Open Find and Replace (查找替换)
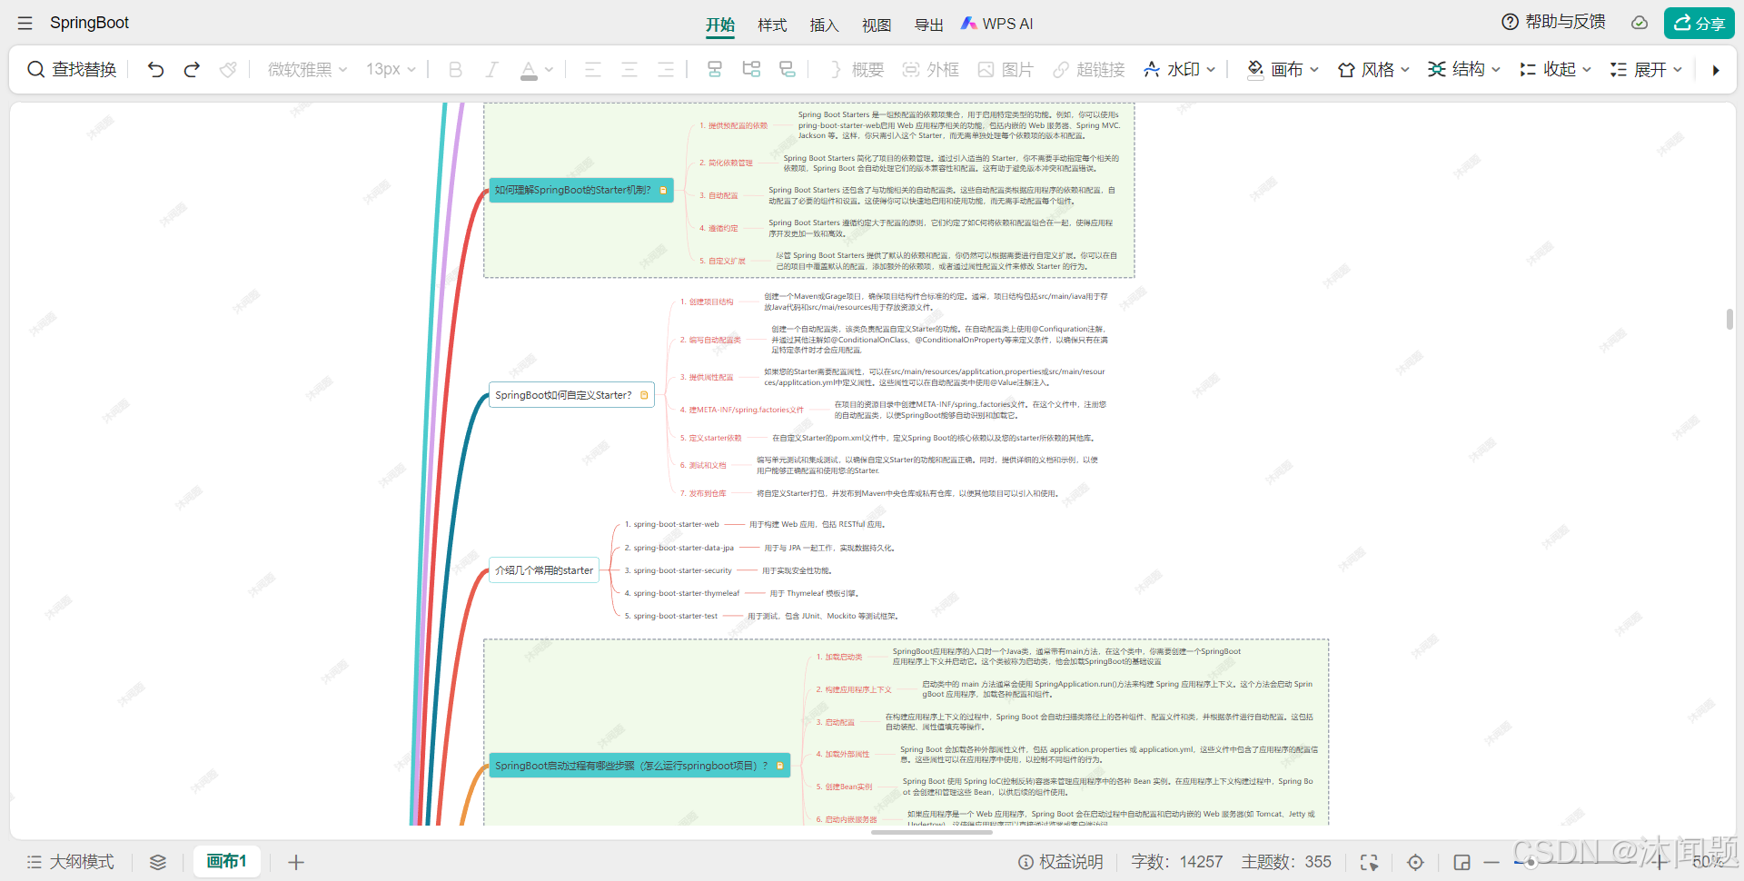This screenshot has height=881, width=1744. (72, 69)
